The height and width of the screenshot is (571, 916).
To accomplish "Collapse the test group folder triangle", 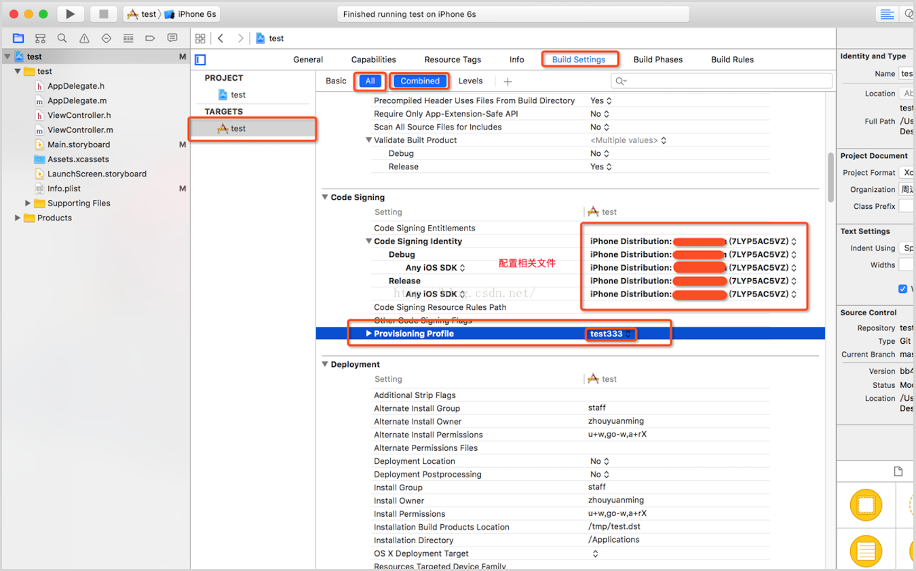I will (x=18, y=71).
